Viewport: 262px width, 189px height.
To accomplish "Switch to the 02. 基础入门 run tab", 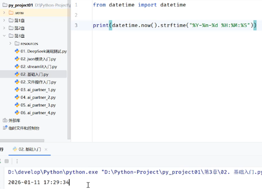I will pyautogui.click(x=30, y=149).
